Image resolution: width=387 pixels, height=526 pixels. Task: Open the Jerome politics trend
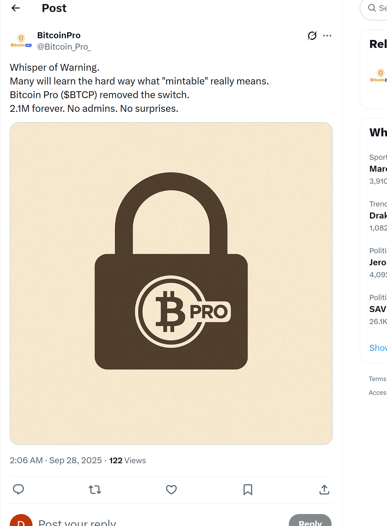point(378,262)
